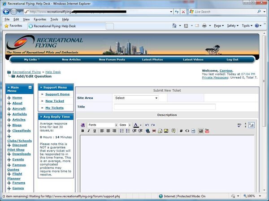The height and width of the screenshot is (201, 269).
Task: Click the New Forum Posts navigation tab
Action: (112, 59)
